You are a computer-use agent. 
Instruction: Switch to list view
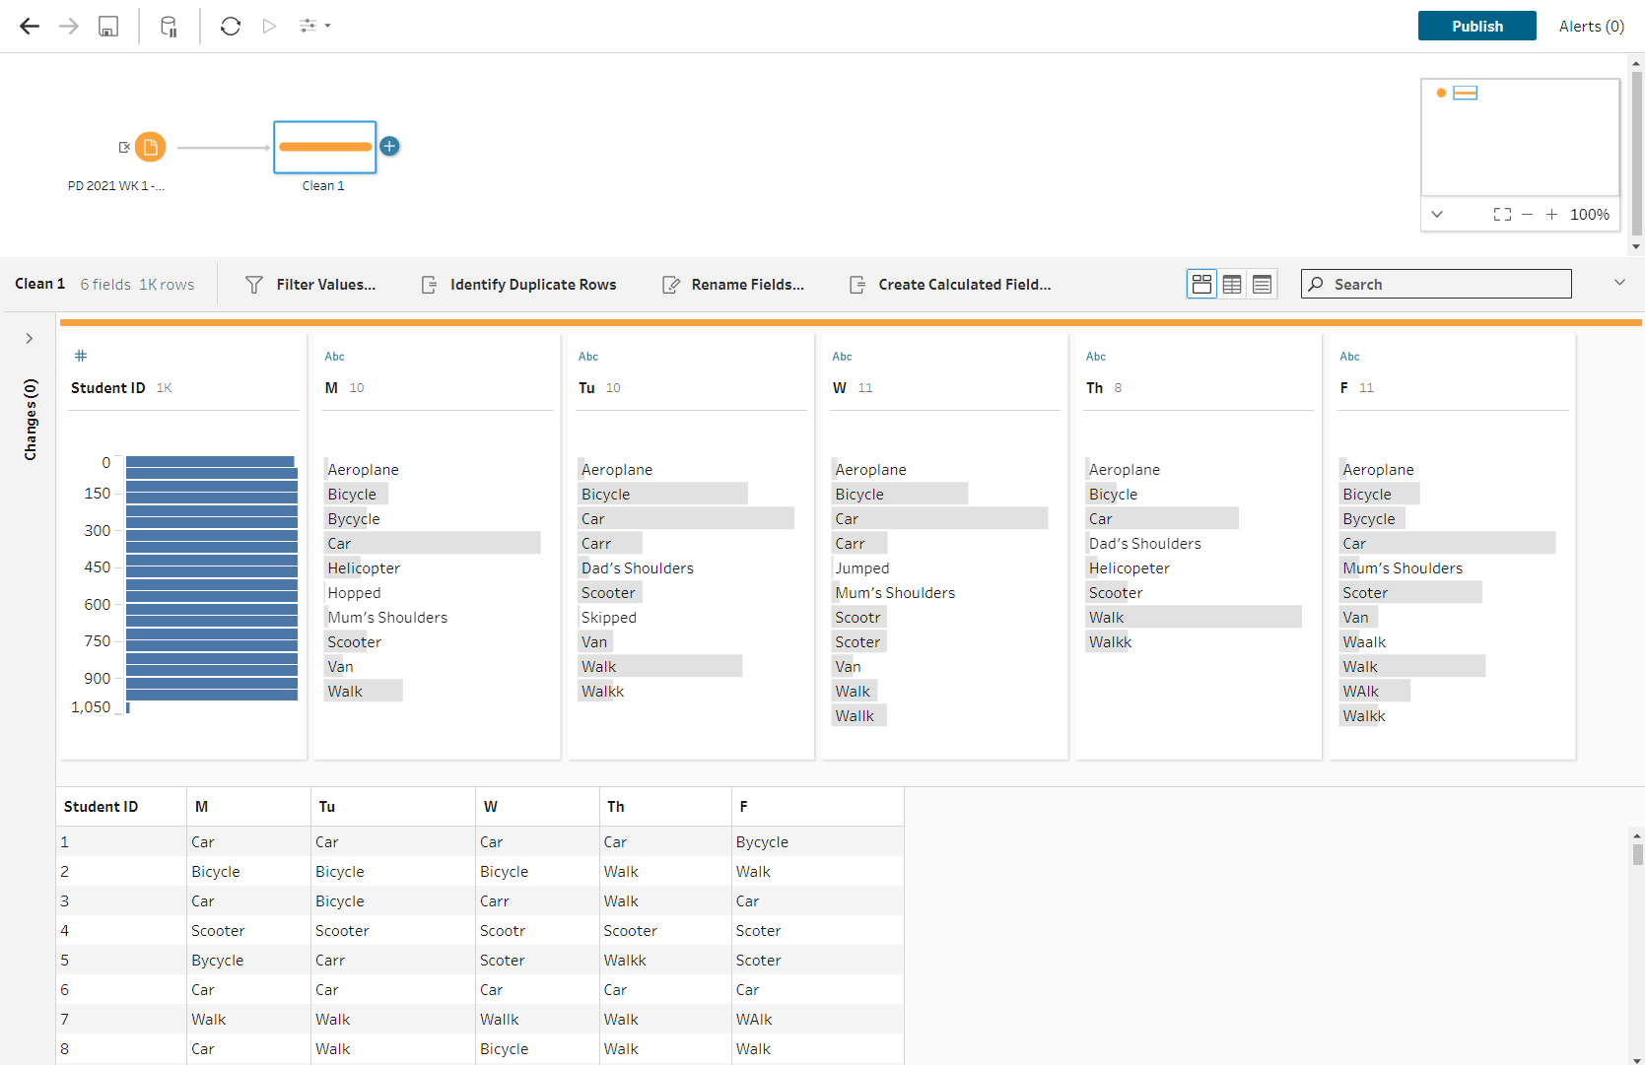(x=1262, y=285)
